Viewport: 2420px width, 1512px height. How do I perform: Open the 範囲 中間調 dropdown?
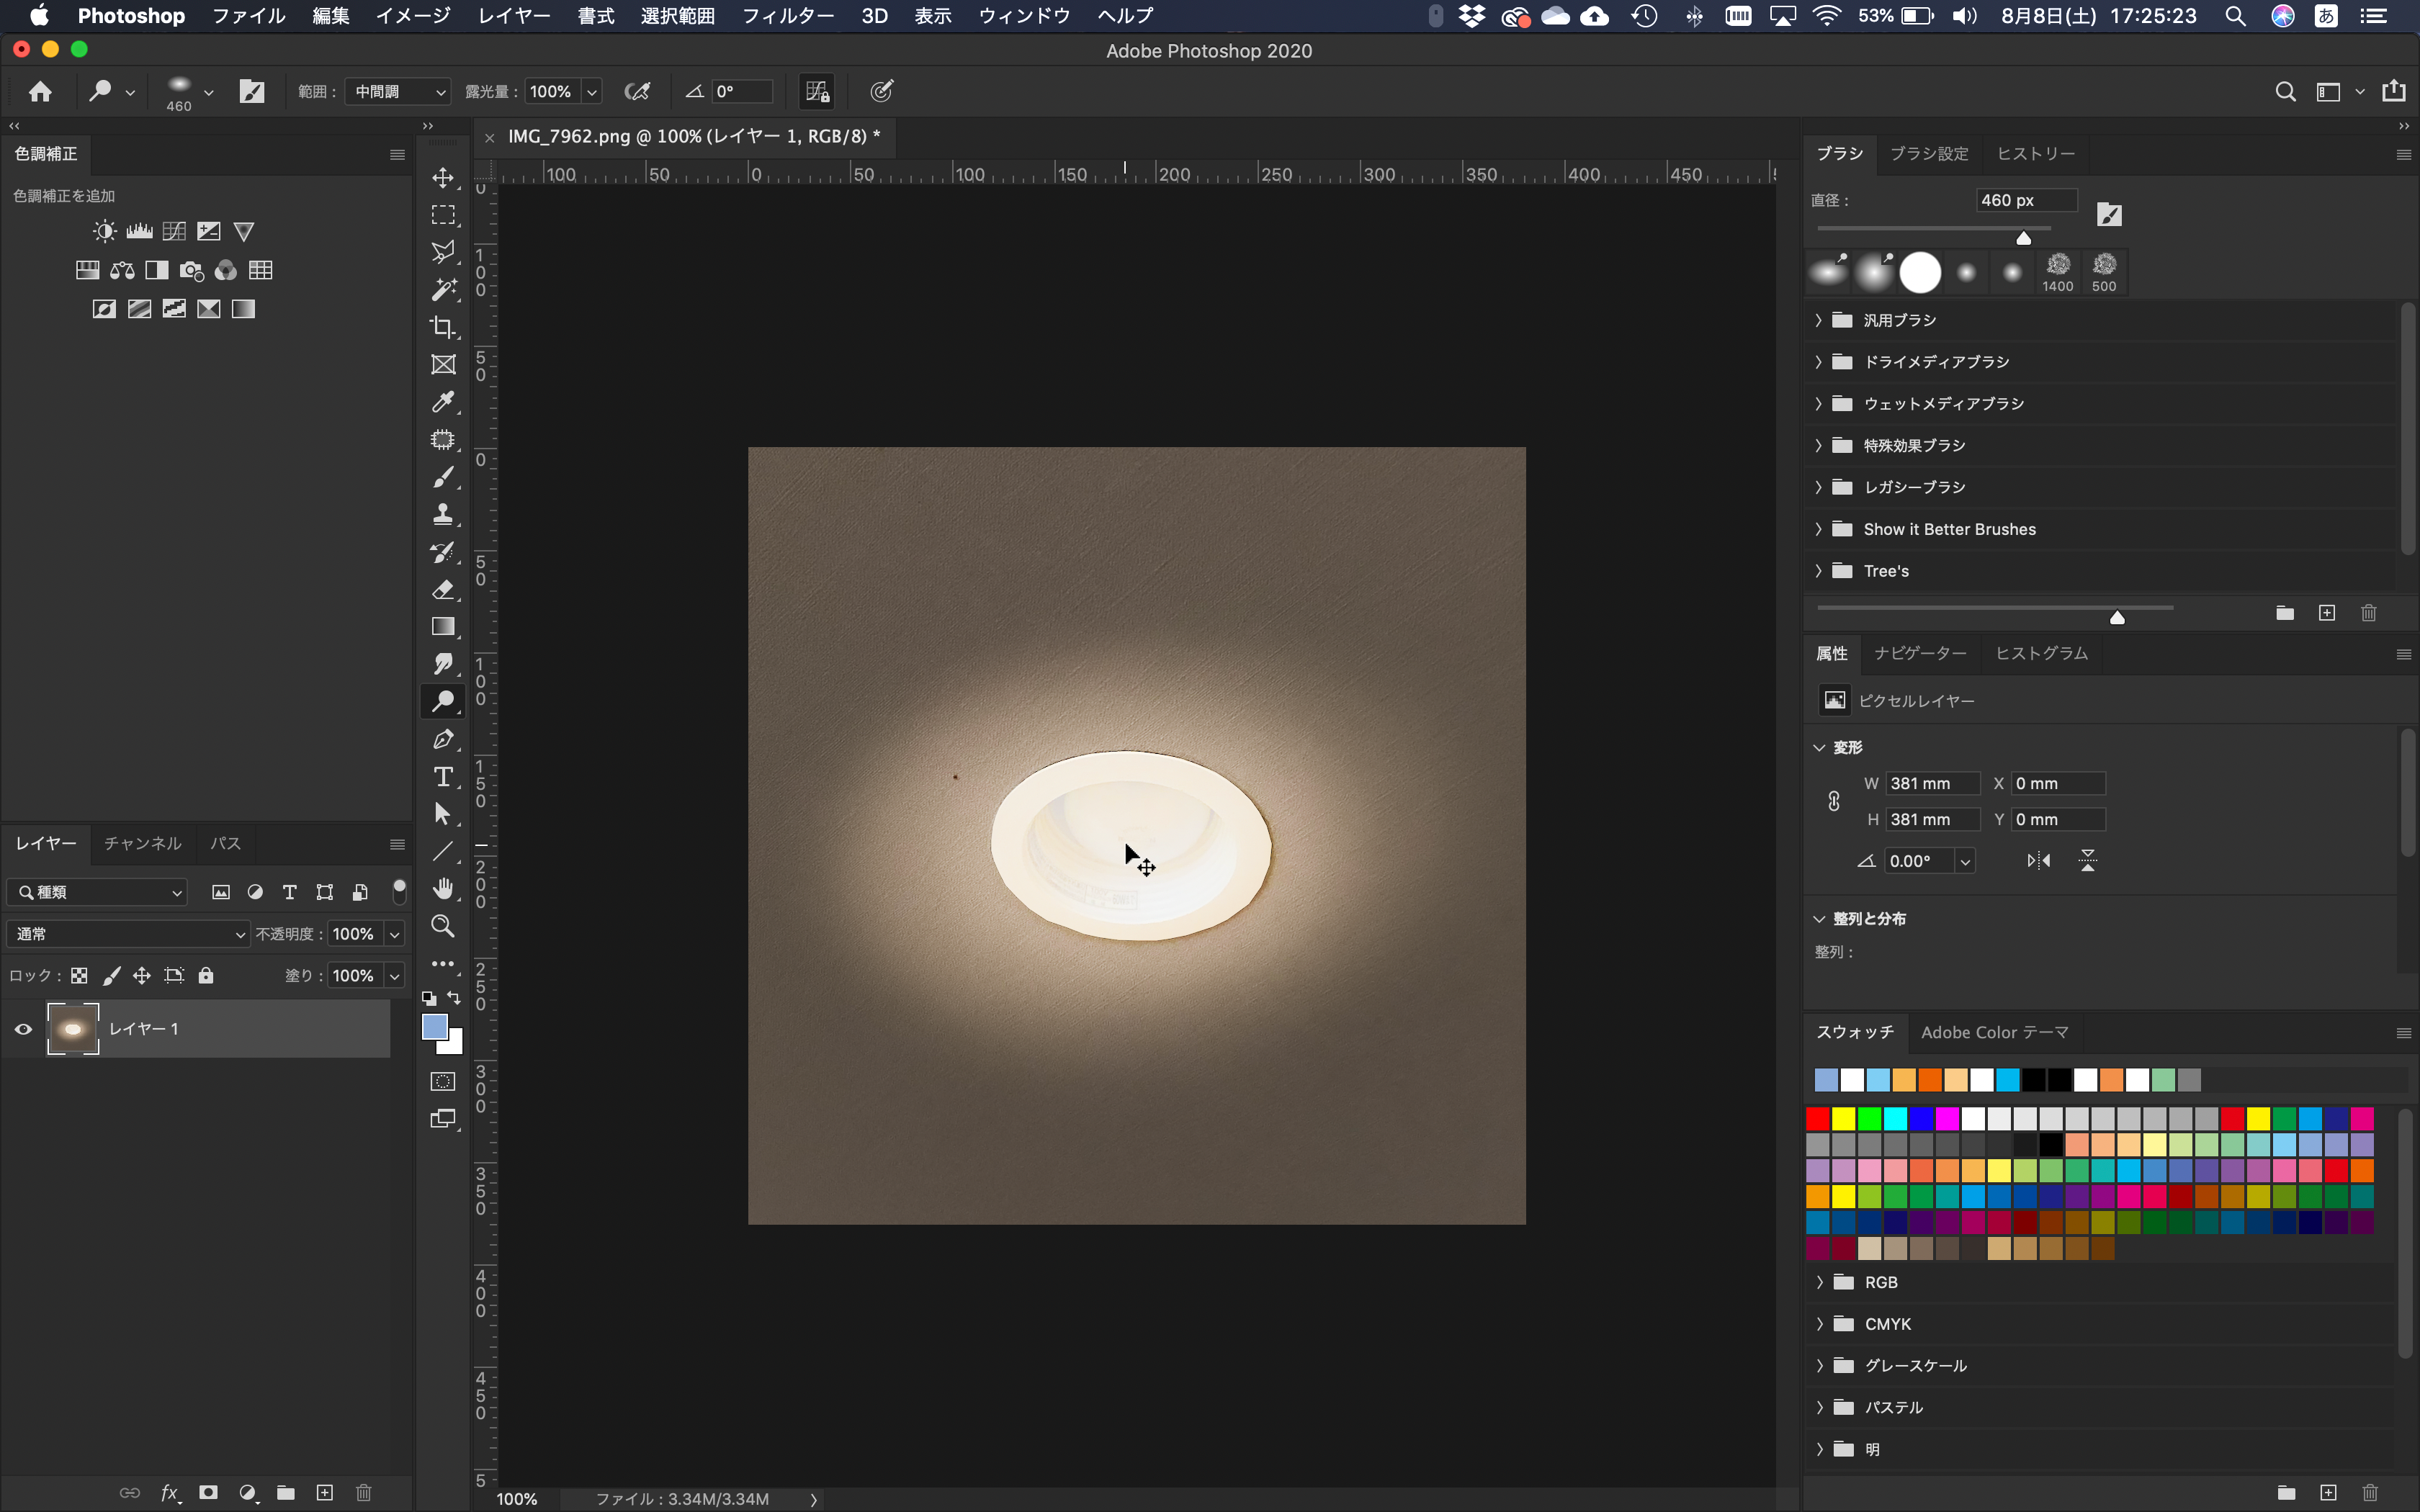click(398, 92)
